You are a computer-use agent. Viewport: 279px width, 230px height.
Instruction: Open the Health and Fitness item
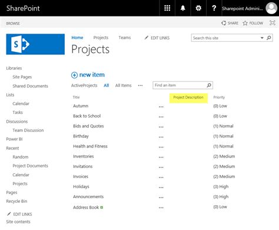(x=90, y=146)
